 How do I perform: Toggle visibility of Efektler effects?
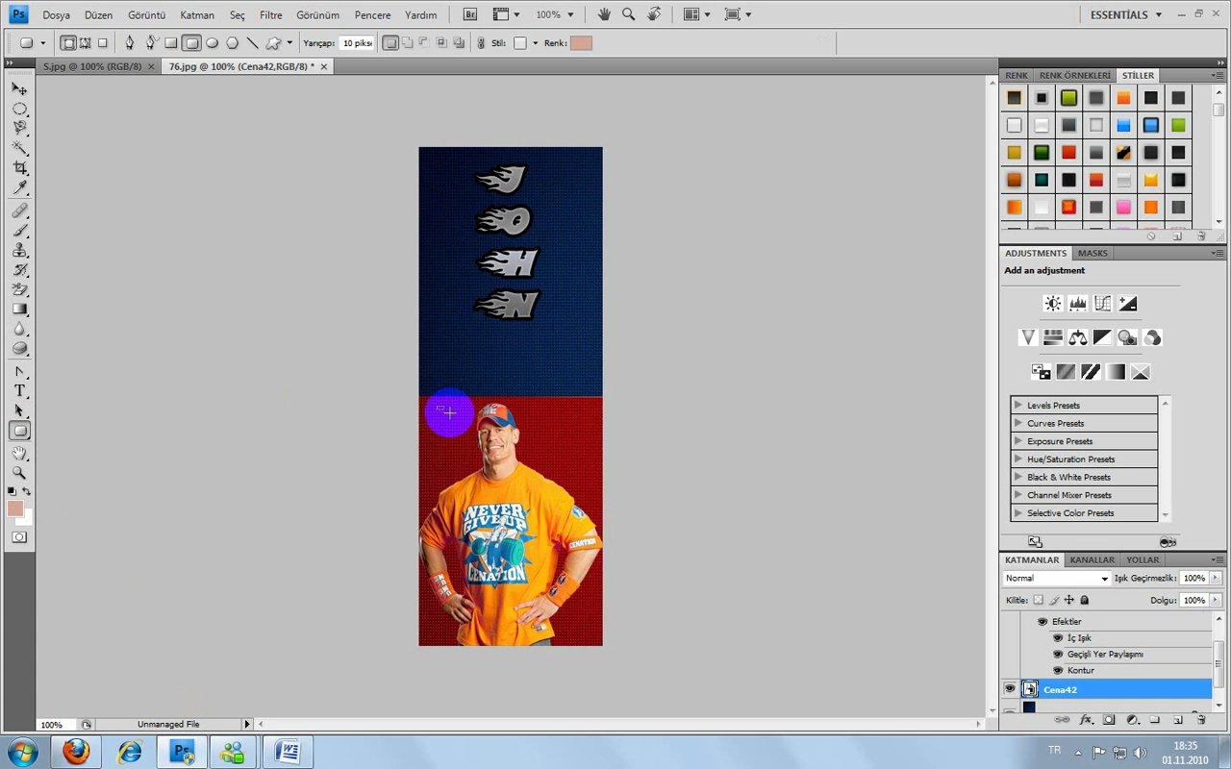point(1042,622)
